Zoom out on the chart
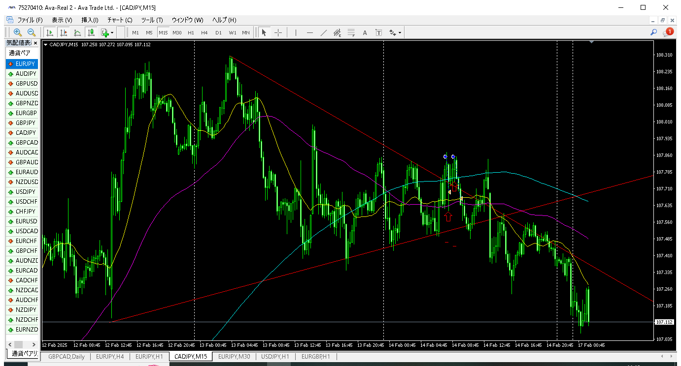The height and width of the screenshot is (366, 681). point(31,32)
